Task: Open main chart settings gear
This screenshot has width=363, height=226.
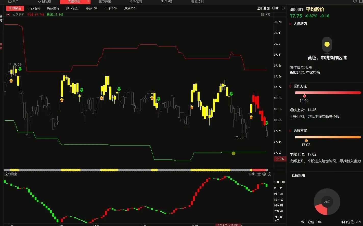Action: pyautogui.click(x=263, y=14)
